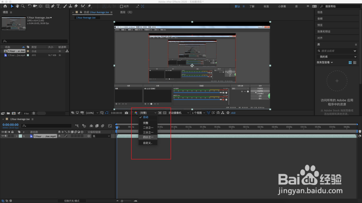Screen dimensions: 362x203
Task: Select the Brush tool
Action: click(65, 6)
